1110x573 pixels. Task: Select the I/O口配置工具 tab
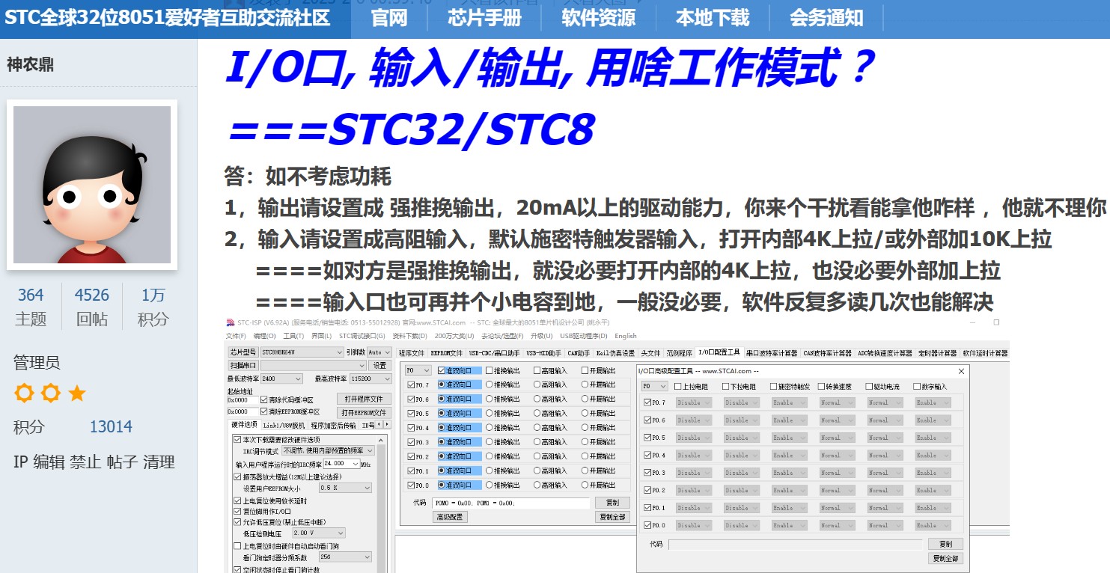click(719, 352)
